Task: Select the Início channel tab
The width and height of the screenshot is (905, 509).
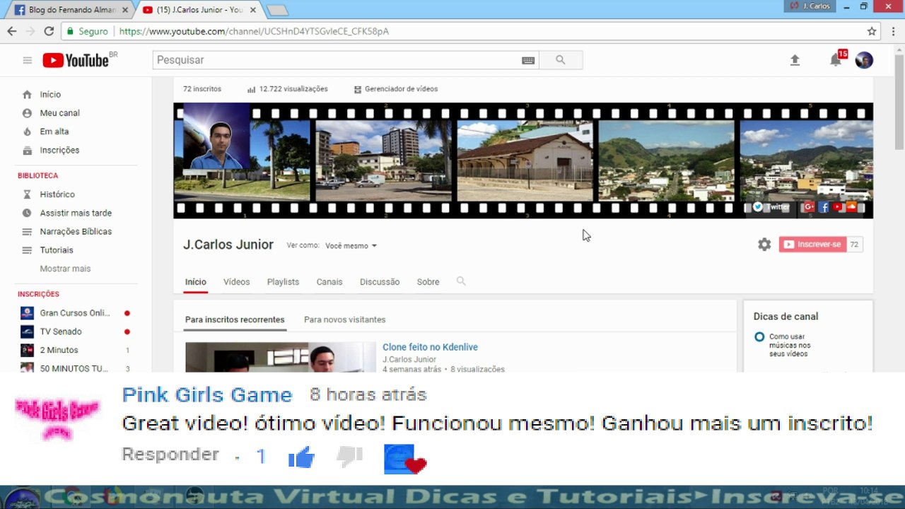Action: tap(196, 282)
